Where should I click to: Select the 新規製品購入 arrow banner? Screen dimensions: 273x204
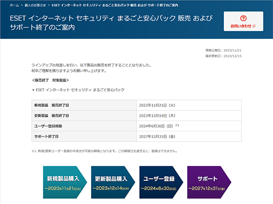65,182
